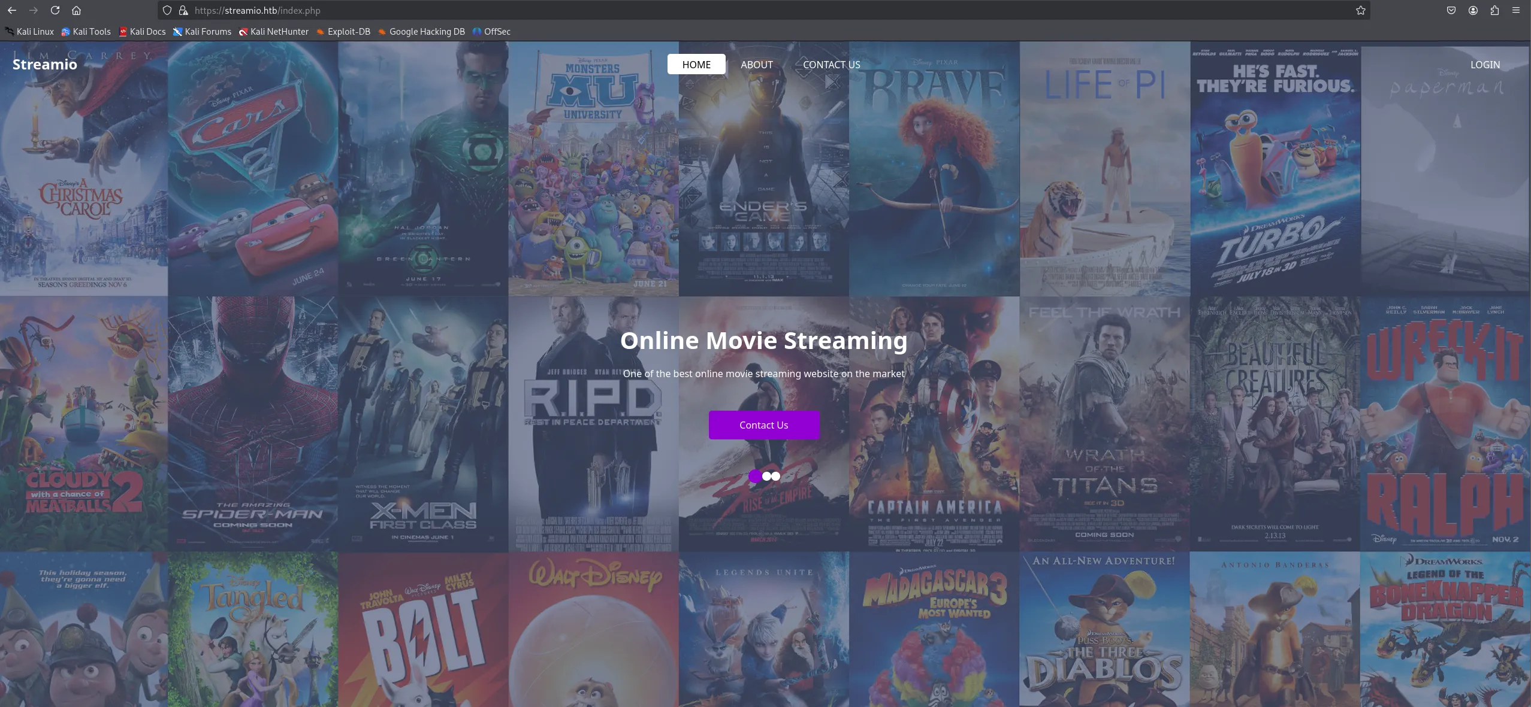This screenshot has height=707, width=1531.
Task: Click the LOGIN link
Action: pos(1485,64)
